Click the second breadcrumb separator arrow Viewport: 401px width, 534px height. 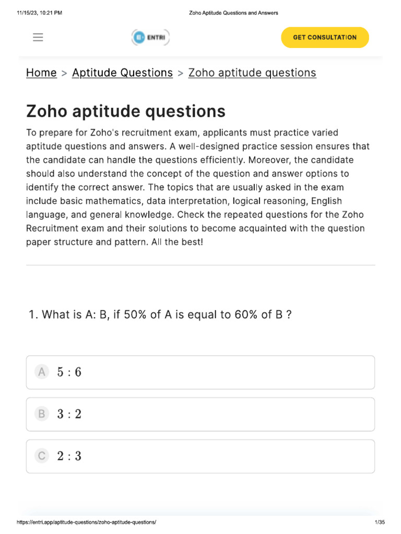click(181, 74)
